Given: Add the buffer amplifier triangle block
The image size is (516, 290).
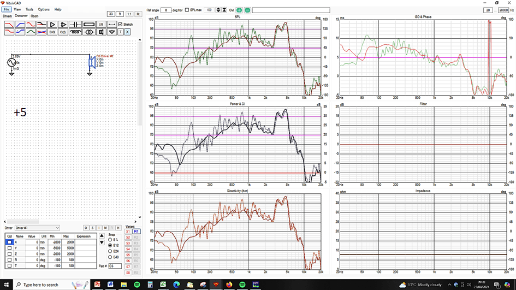Looking at the screenshot, I should click(52, 25).
